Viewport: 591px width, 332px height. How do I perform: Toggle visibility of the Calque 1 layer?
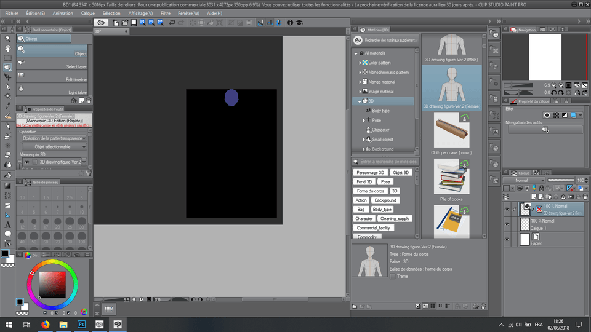point(507,224)
